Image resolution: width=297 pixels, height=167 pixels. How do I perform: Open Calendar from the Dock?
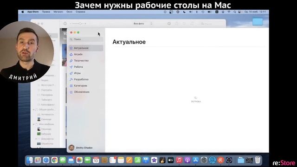click(96, 160)
